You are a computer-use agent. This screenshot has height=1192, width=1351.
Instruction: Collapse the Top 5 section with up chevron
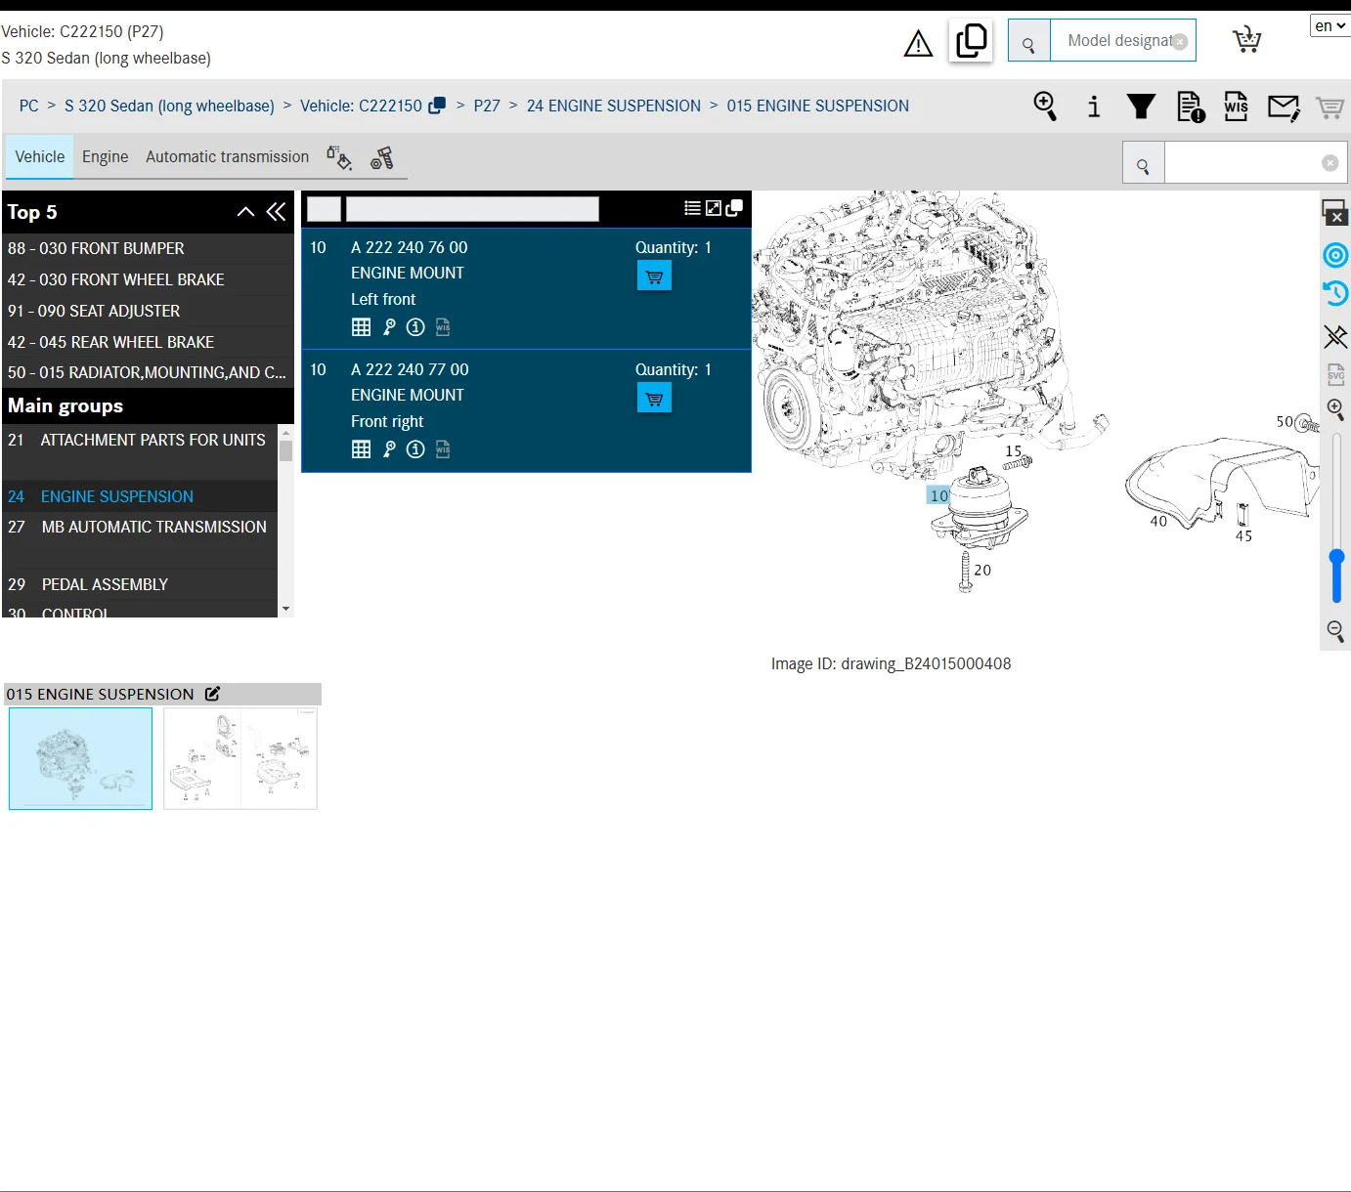[x=246, y=211]
